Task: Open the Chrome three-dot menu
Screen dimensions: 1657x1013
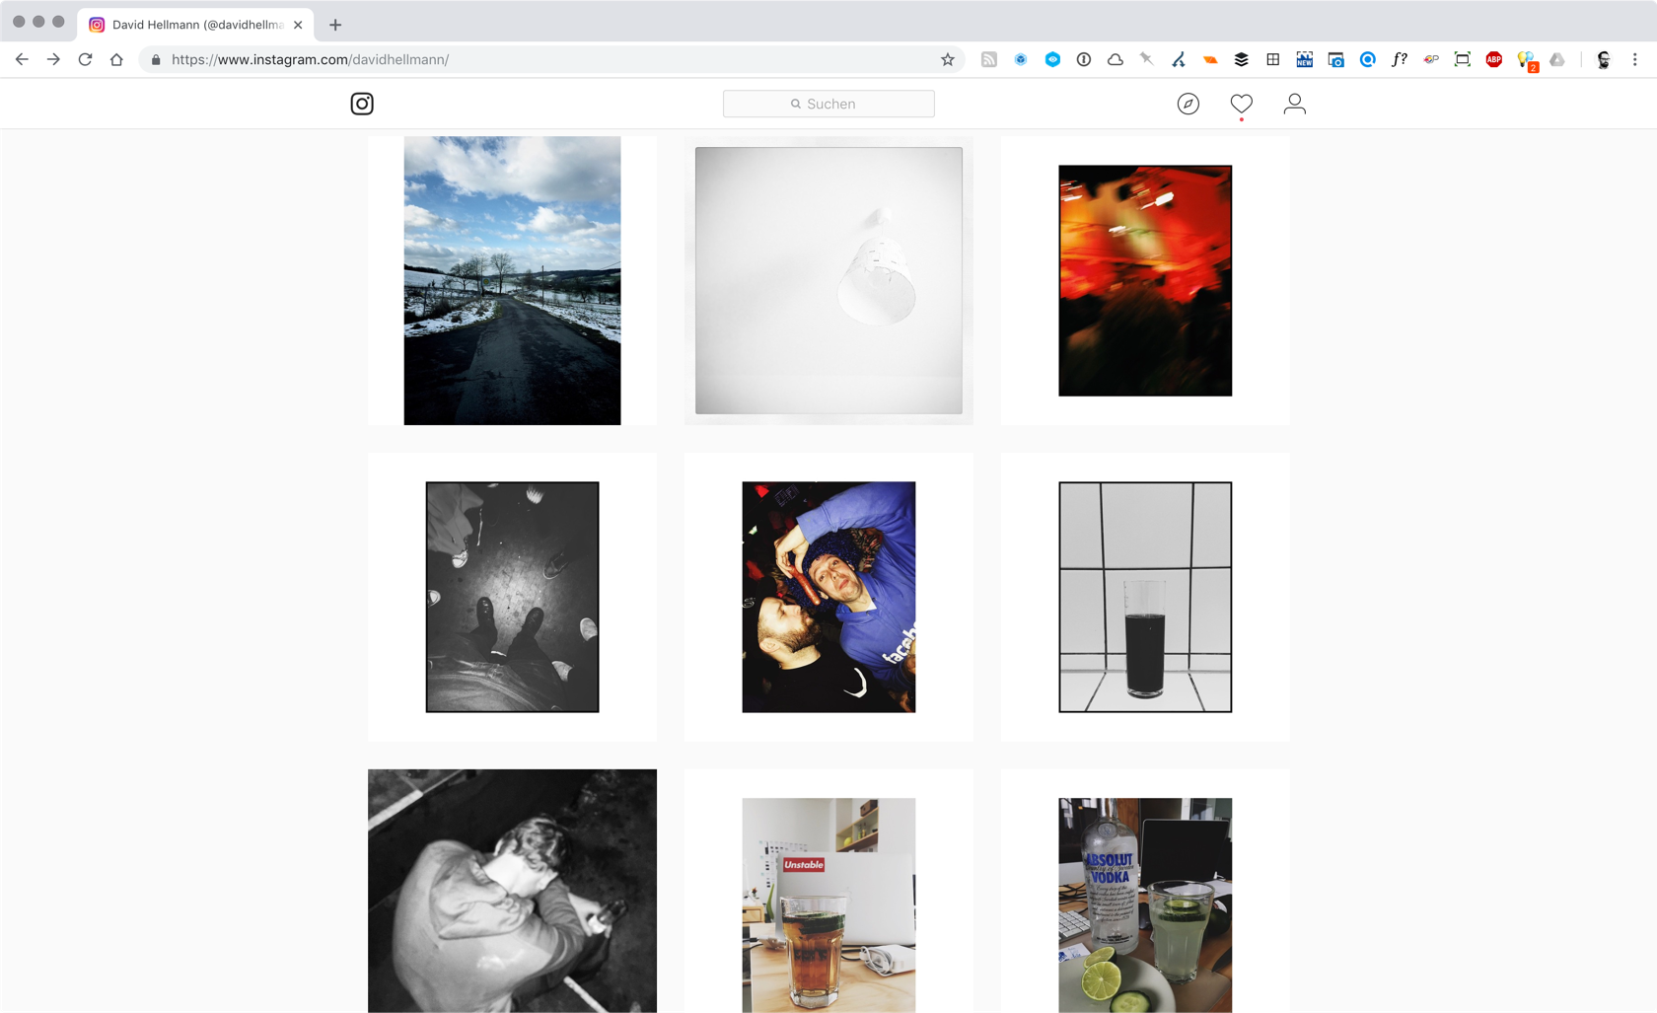Action: pos(1635,59)
